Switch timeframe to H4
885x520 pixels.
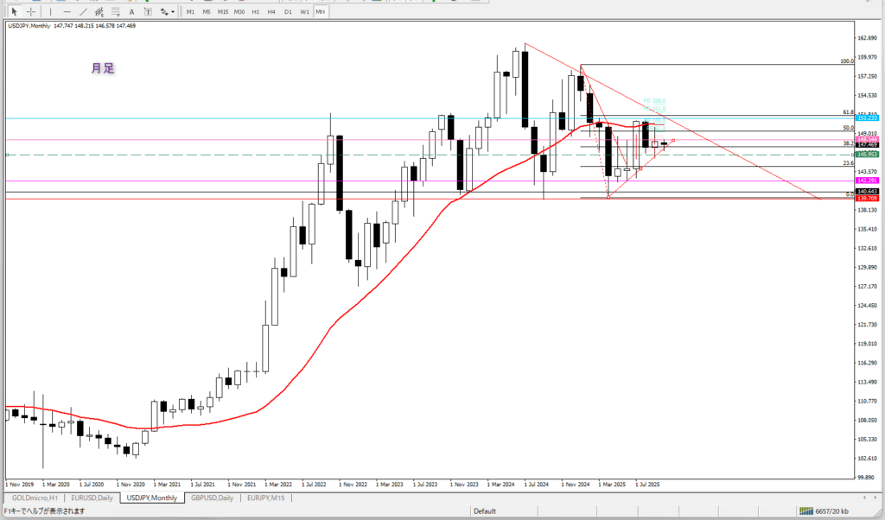click(271, 11)
